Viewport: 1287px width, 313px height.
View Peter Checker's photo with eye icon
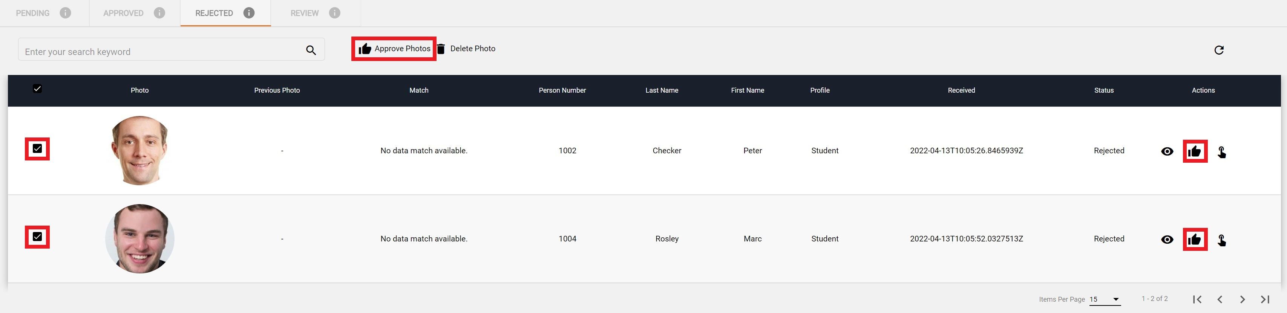tap(1167, 151)
